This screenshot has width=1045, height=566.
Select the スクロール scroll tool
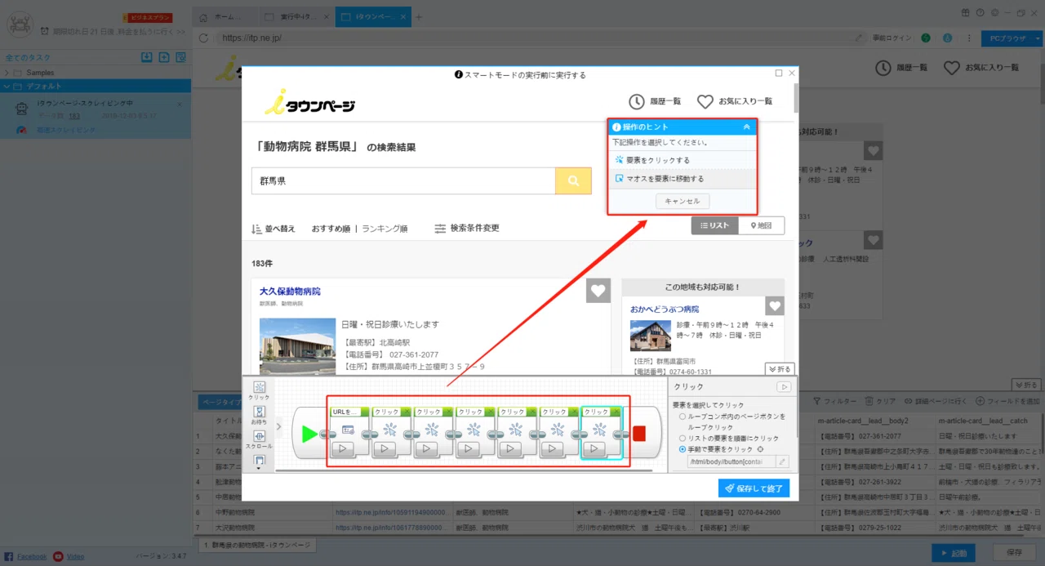(260, 440)
